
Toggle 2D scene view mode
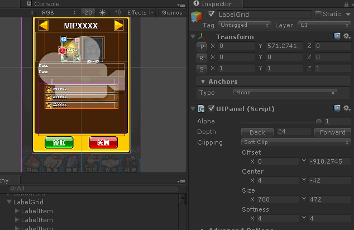88,13
